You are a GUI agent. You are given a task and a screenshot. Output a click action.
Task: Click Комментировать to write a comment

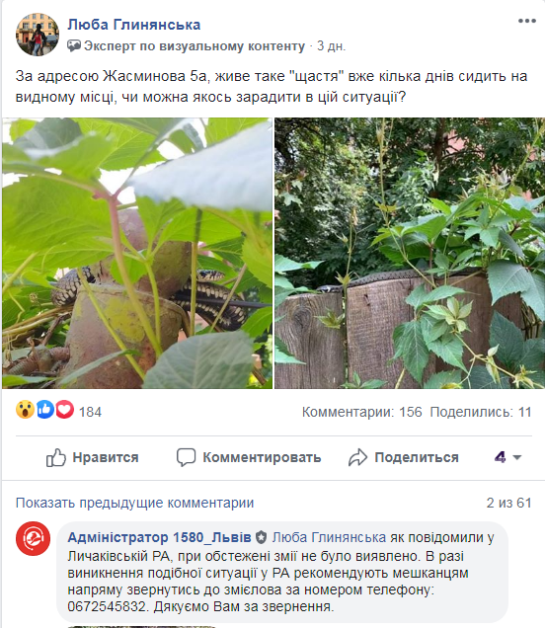(x=249, y=457)
